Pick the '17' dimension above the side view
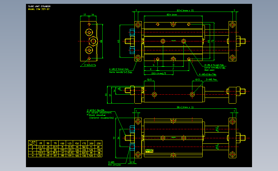This screenshot has height=171, width=278. 85,14
